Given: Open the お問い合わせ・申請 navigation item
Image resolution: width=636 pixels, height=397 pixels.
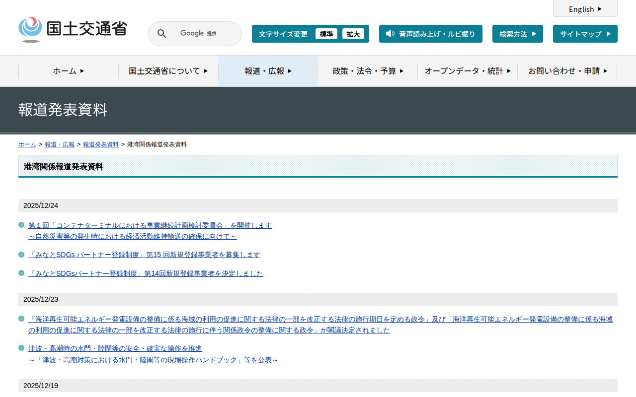Looking at the screenshot, I should coord(567,71).
